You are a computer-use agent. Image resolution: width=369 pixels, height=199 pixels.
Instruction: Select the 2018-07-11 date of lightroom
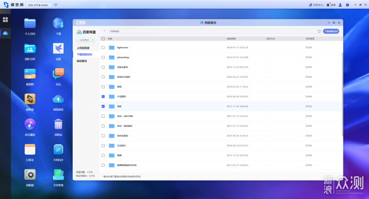point(237,48)
